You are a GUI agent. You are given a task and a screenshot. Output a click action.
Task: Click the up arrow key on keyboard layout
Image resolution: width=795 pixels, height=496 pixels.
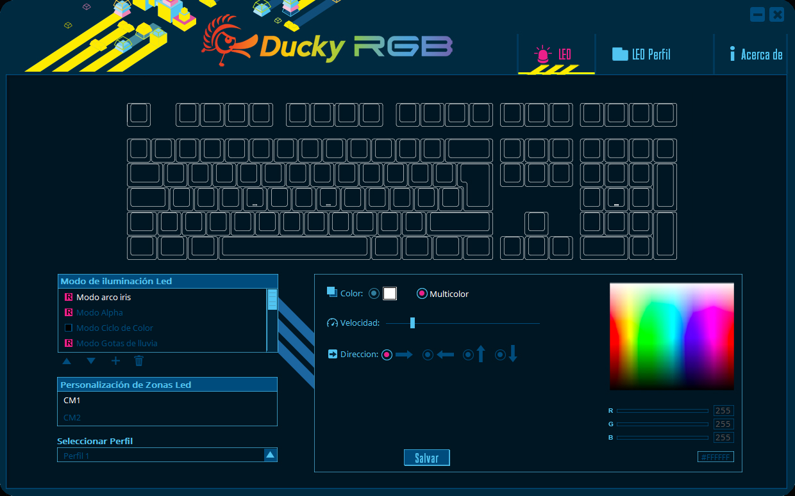[536, 223]
